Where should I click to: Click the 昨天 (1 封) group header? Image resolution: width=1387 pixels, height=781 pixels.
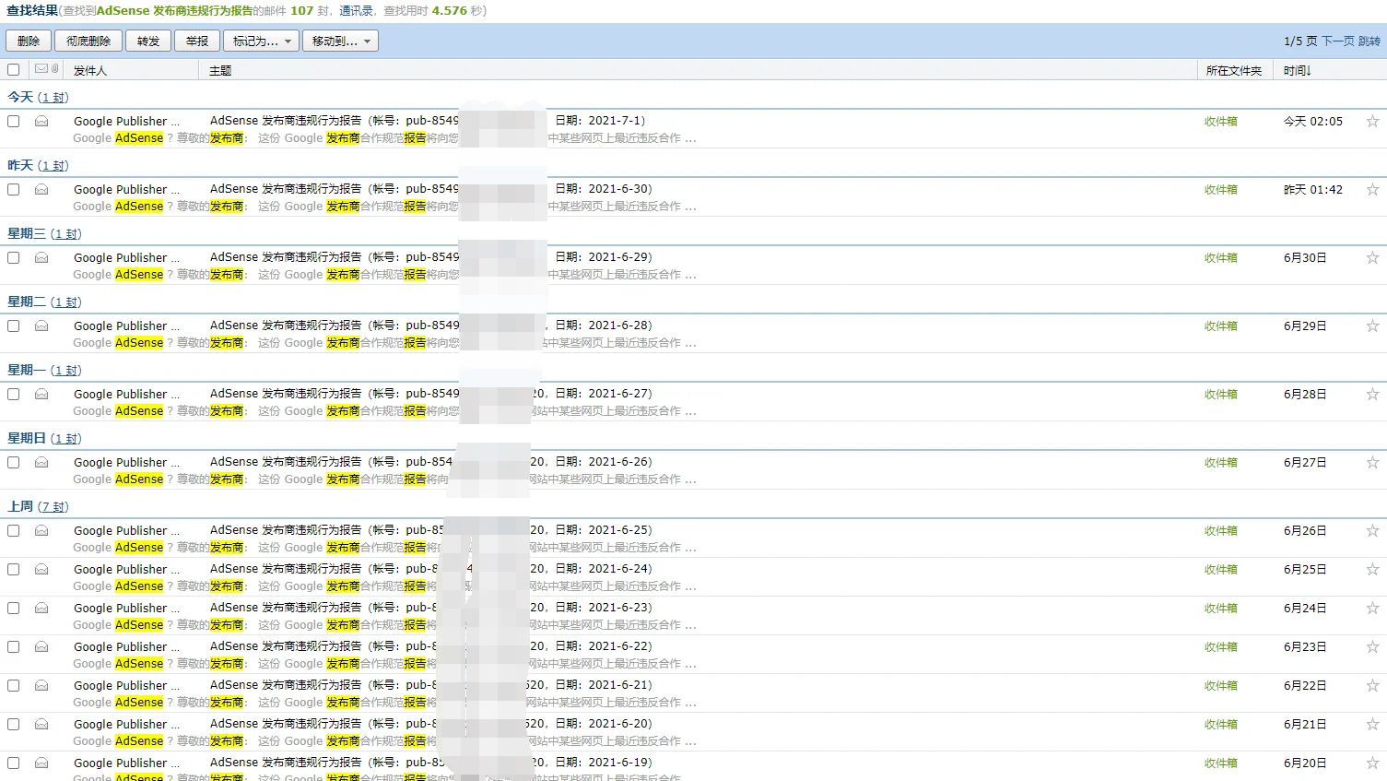click(38, 165)
